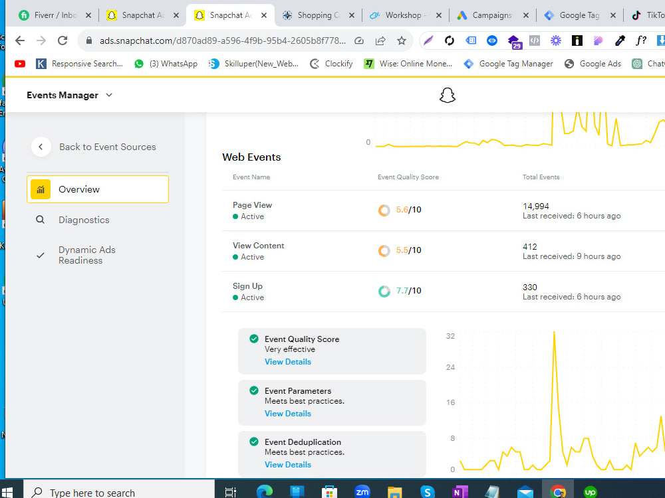Open the Snapchat ghost icon atop Events Manager
Image resolution: width=665 pixels, height=498 pixels.
coord(447,95)
